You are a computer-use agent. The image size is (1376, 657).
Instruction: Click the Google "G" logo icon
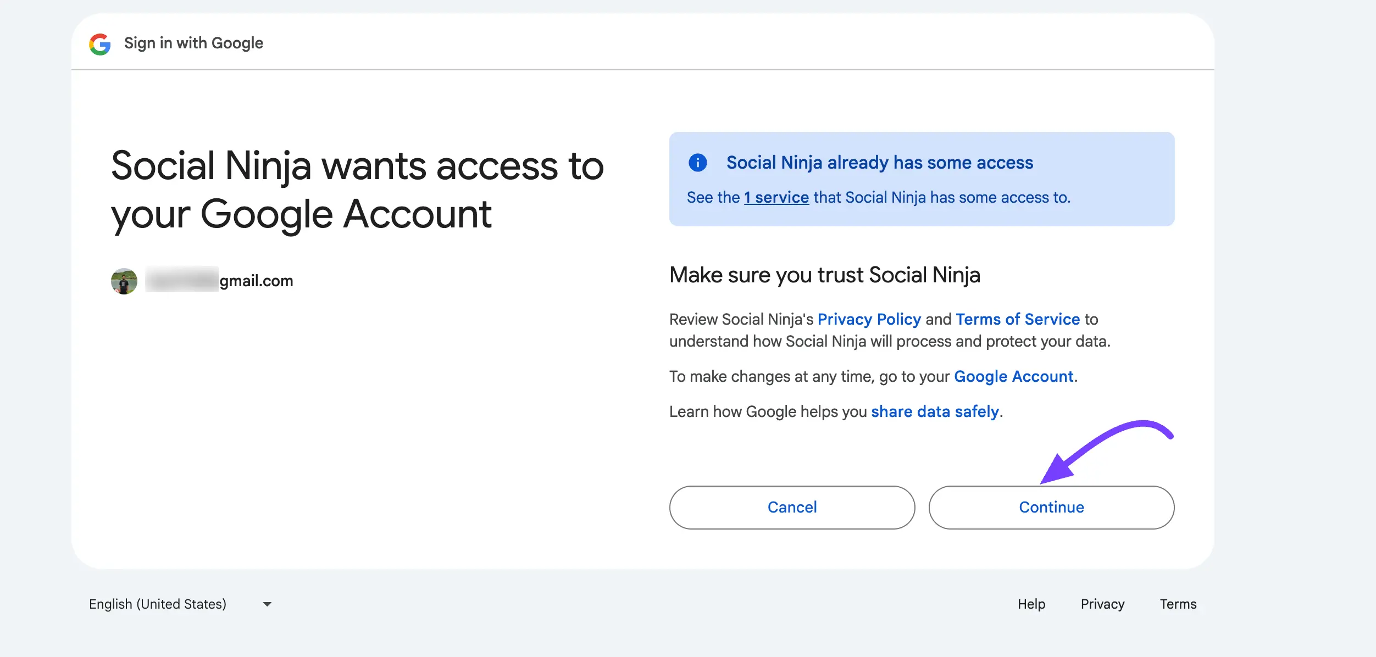(99, 42)
